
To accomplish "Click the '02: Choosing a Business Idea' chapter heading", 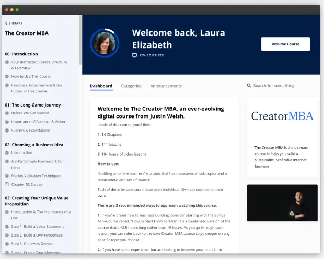I will 34,145.
